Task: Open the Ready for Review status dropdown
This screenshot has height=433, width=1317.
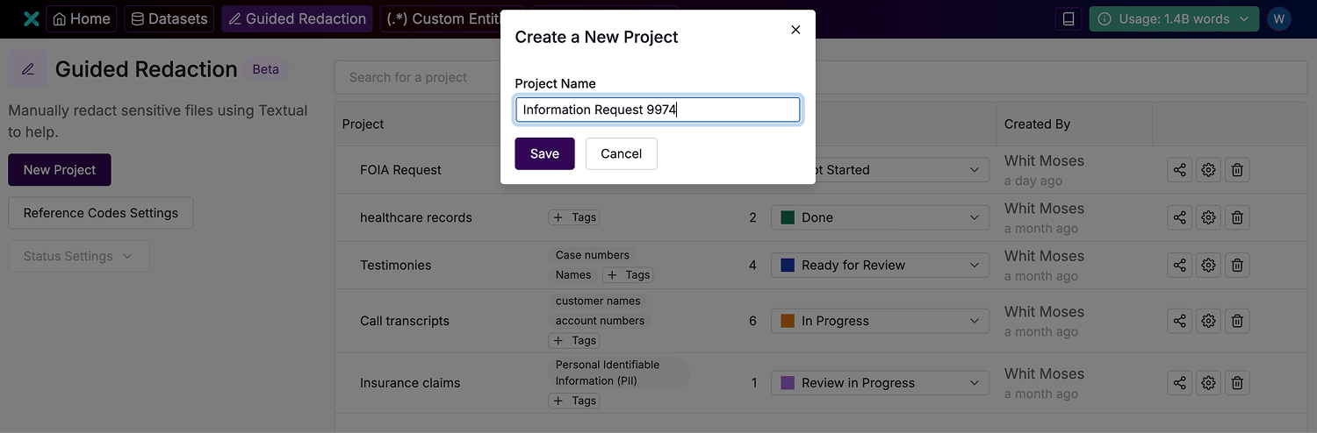Action: [880, 265]
